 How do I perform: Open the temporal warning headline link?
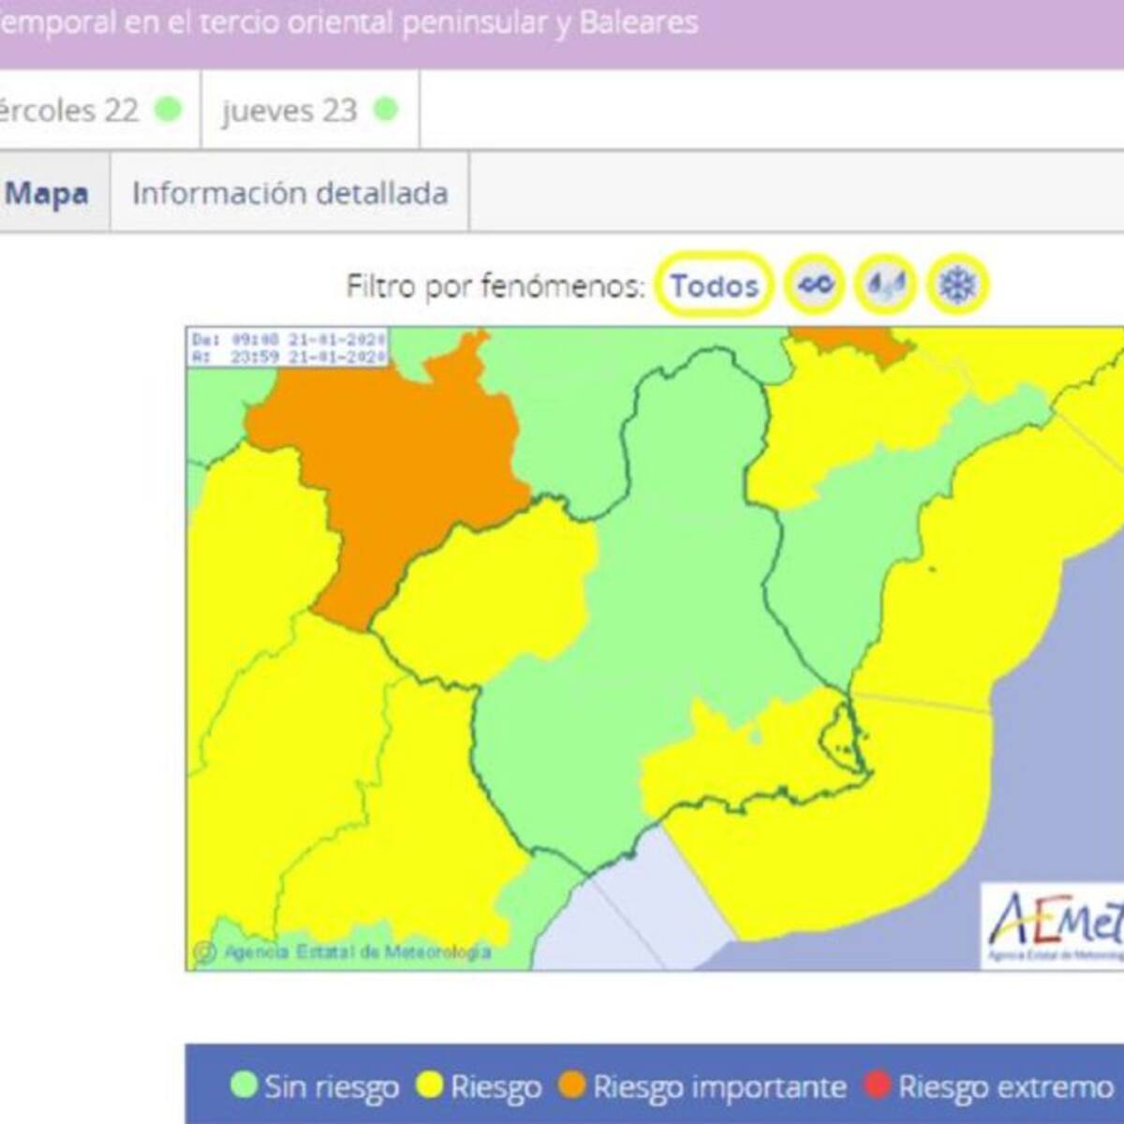(x=347, y=23)
